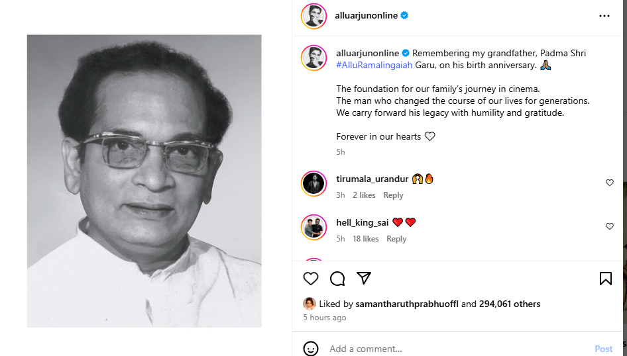Save the post with the bookmark icon
The image size is (627, 356).
[x=605, y=279]
